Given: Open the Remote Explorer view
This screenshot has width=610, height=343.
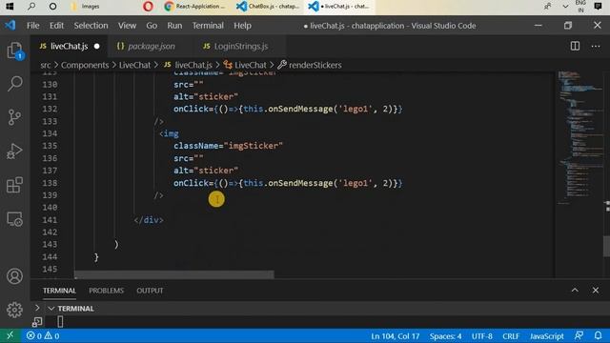Looking at the screenshot, I should [15, 219].
